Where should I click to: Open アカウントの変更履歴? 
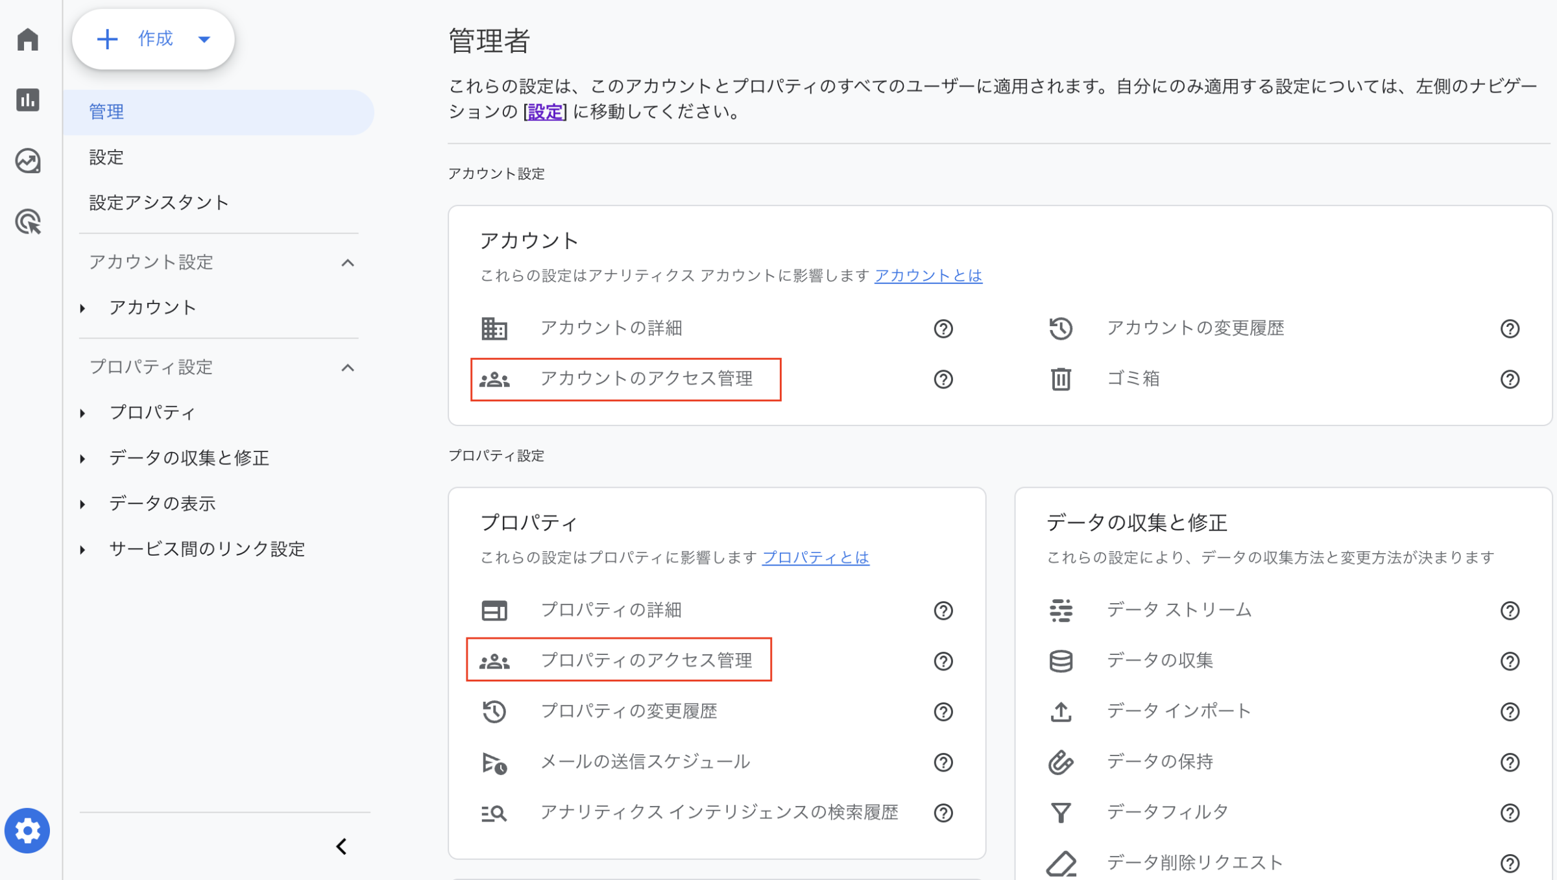tap(1196, 328)
